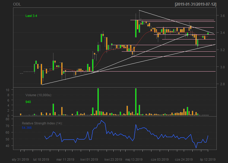Click the 3.0 price axis label
Image resolution: width=228 pixels, height=163 pixels.
222,67
